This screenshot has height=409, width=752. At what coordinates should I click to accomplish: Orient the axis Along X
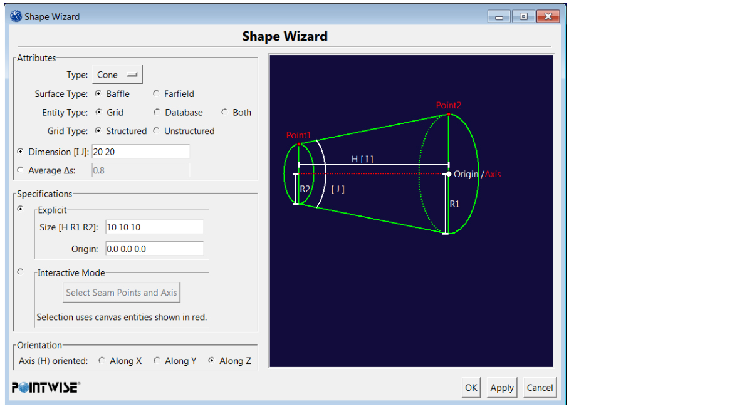102,361
